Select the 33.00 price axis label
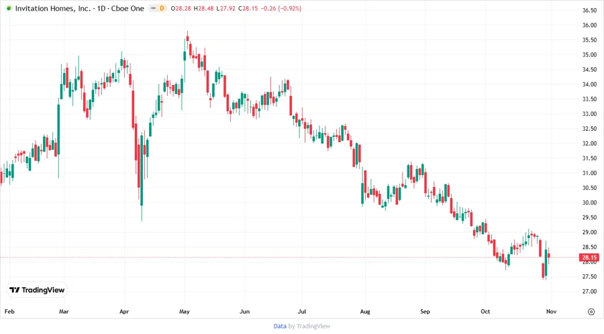Screen dimensions: 604x334 pos(589,114)
